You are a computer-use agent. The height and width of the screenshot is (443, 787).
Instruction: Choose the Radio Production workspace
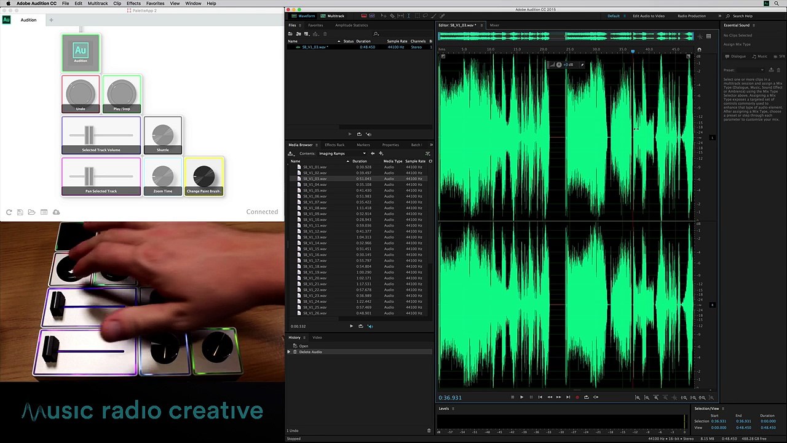point(692,16)
